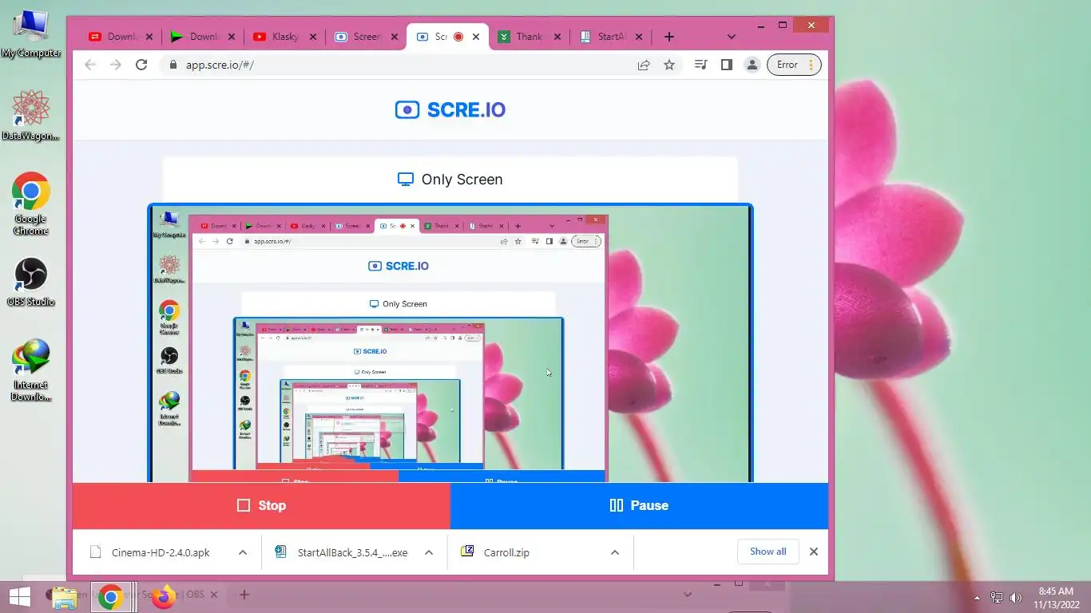Open Firefox from the taskbar

coord(164,597)
